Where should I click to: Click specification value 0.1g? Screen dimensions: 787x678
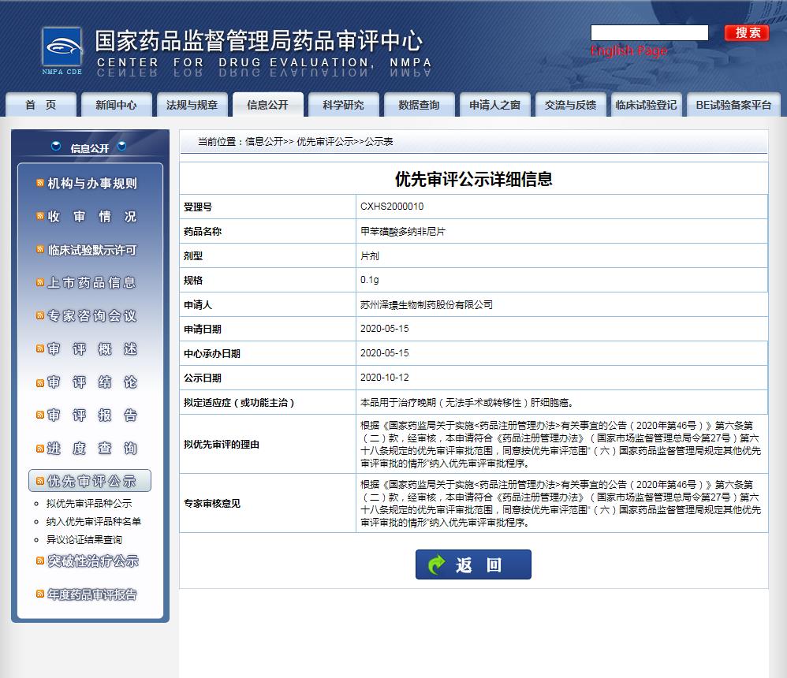tap(369, 280)
